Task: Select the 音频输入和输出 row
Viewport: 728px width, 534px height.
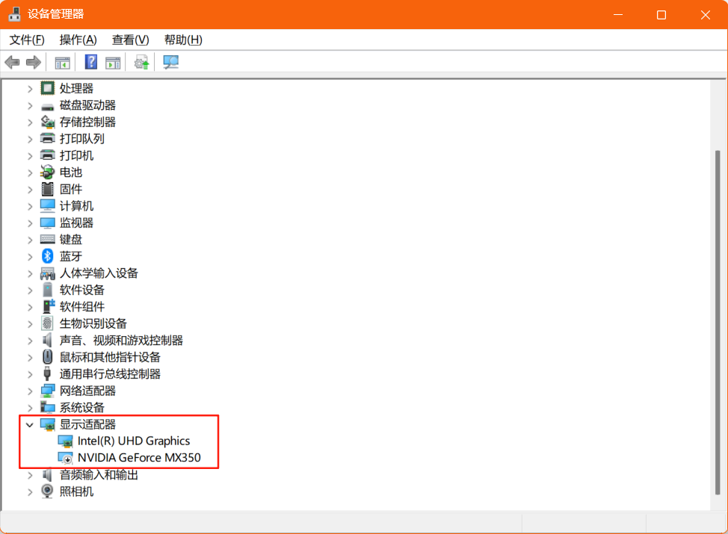Action: (x=99, y=474)
